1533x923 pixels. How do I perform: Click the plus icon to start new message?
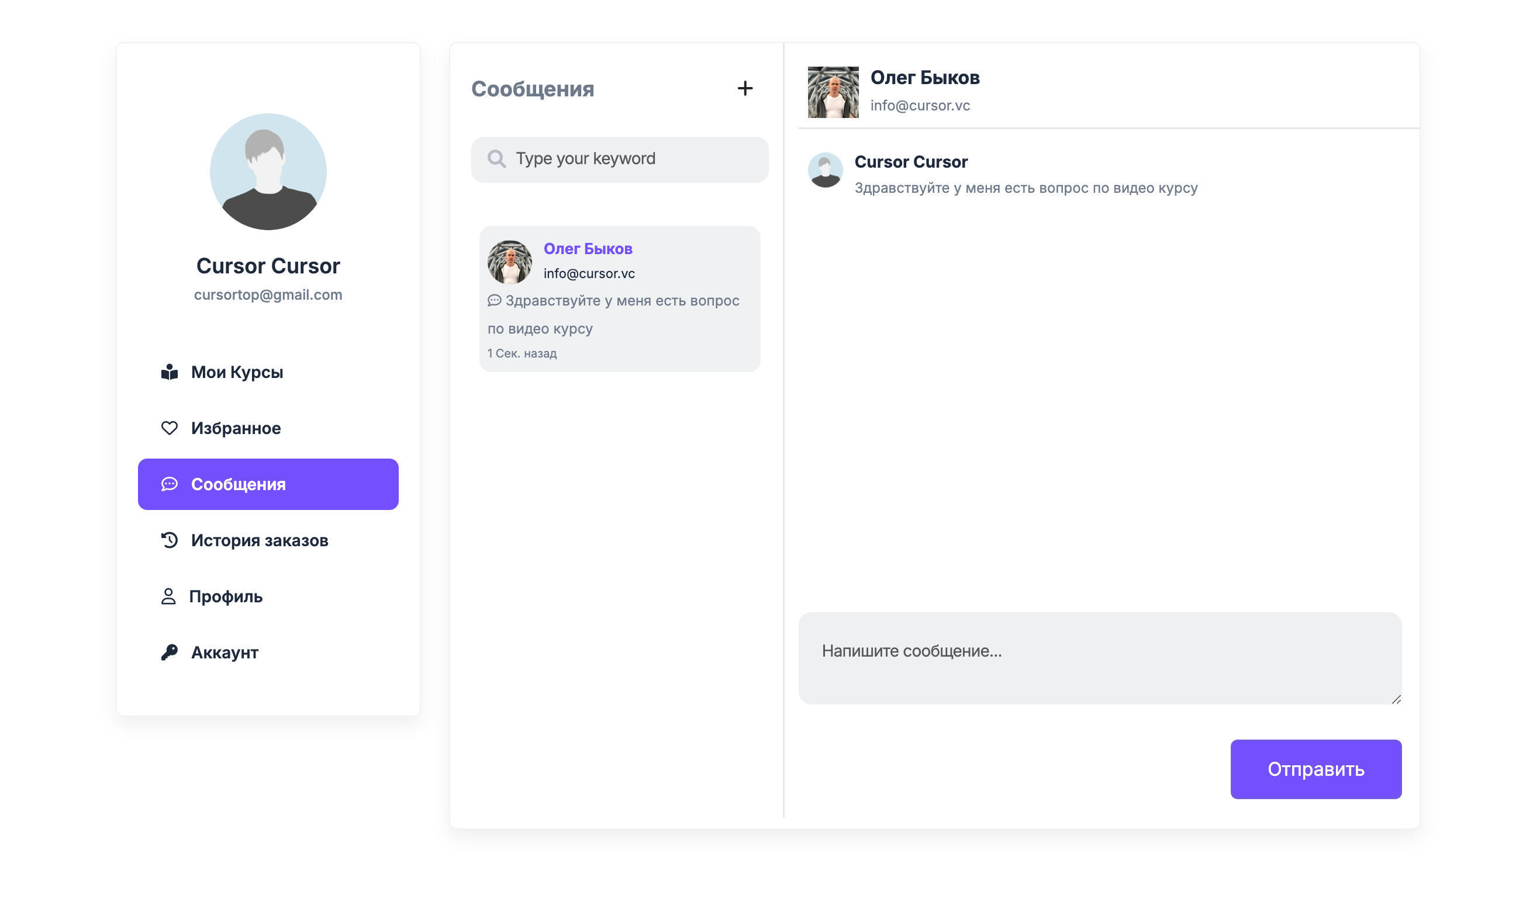point(745,88)
